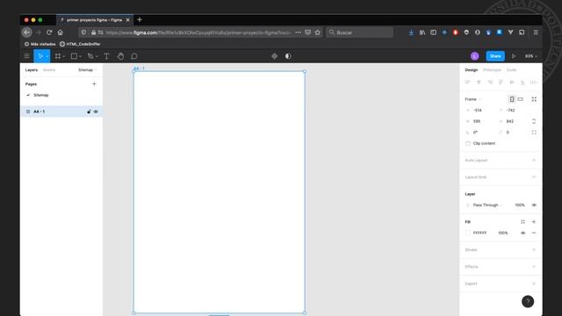Click Independent corners icon

(x=534, y=133)
